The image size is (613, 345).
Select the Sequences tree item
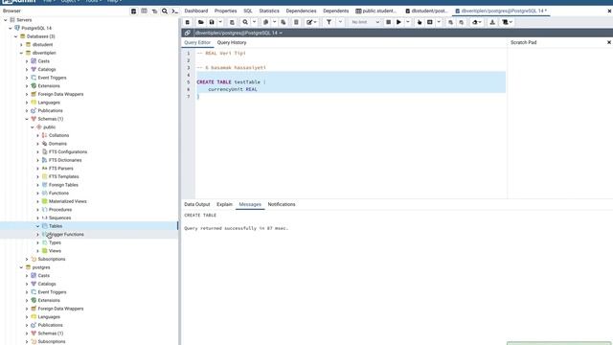[59, 218]
